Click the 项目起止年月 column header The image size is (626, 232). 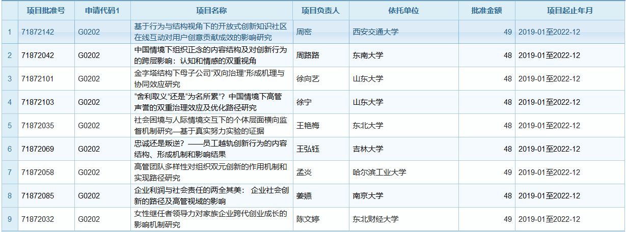(x=569, y=11)
